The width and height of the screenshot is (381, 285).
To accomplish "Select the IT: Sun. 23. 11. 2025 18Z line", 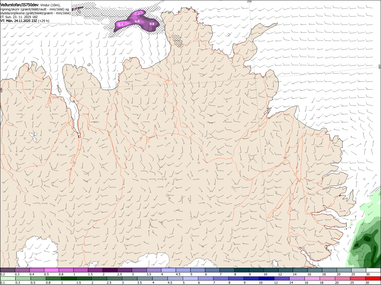I will [19, 17].
